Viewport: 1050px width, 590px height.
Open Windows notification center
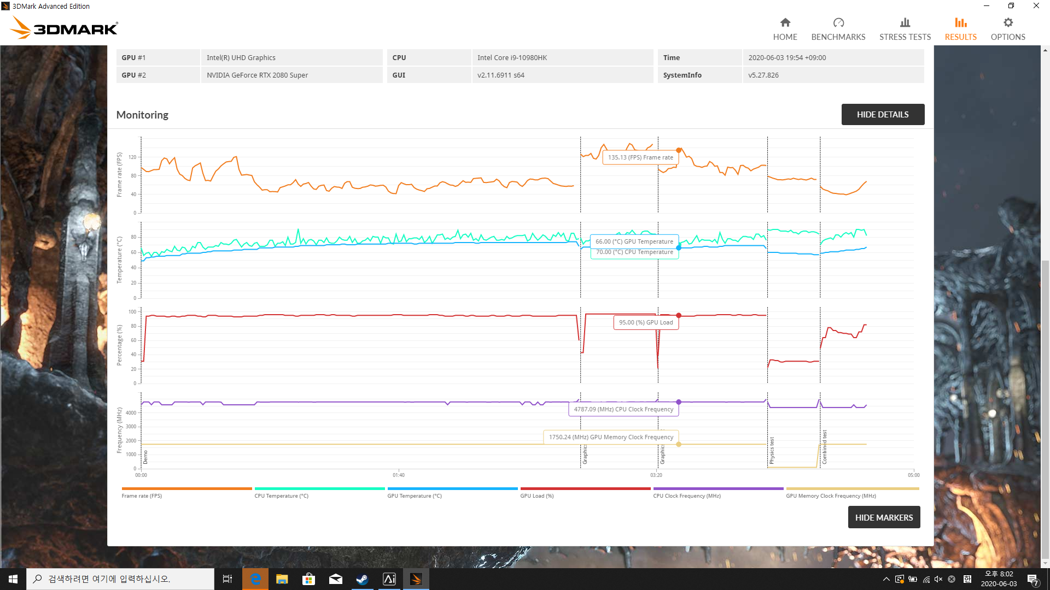(x=1032, y=579)
